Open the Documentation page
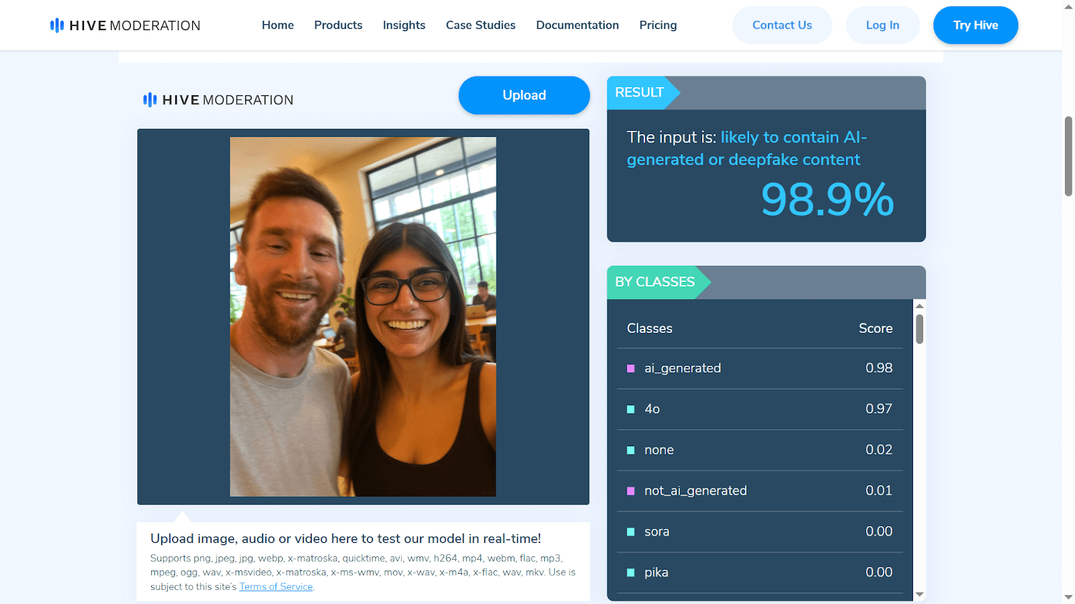The image size is (1075, 604). click(x=577, y=25)
